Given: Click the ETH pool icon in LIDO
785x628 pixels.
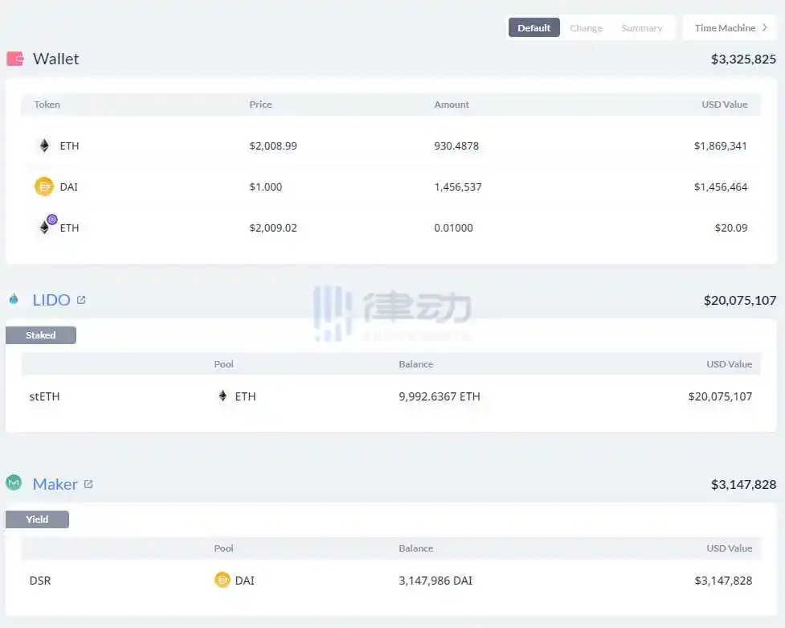Looking at the screenshot, I should click(223, 396).
